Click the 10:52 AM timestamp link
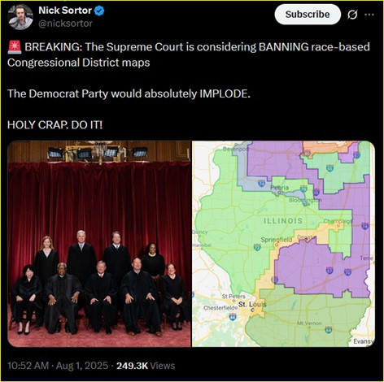Image resolution: width=384 pixels, height=382 pixels. (28, 366)
